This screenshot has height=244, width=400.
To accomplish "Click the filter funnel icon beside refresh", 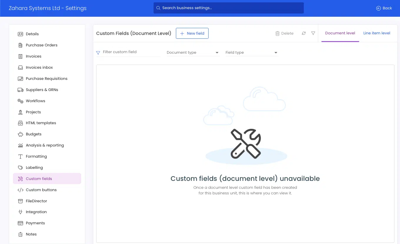I will point(313,33).
